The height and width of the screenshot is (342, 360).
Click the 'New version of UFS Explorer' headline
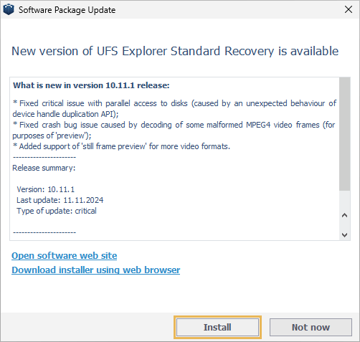coord(175,51)
